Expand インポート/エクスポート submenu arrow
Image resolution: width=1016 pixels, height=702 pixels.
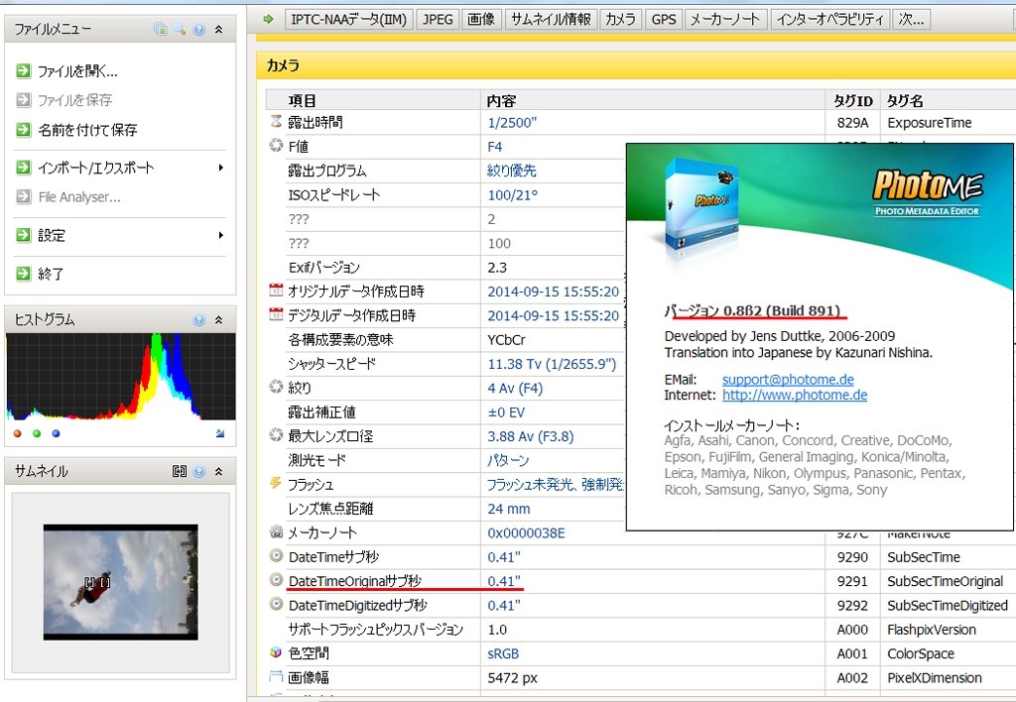coord(221,168)
